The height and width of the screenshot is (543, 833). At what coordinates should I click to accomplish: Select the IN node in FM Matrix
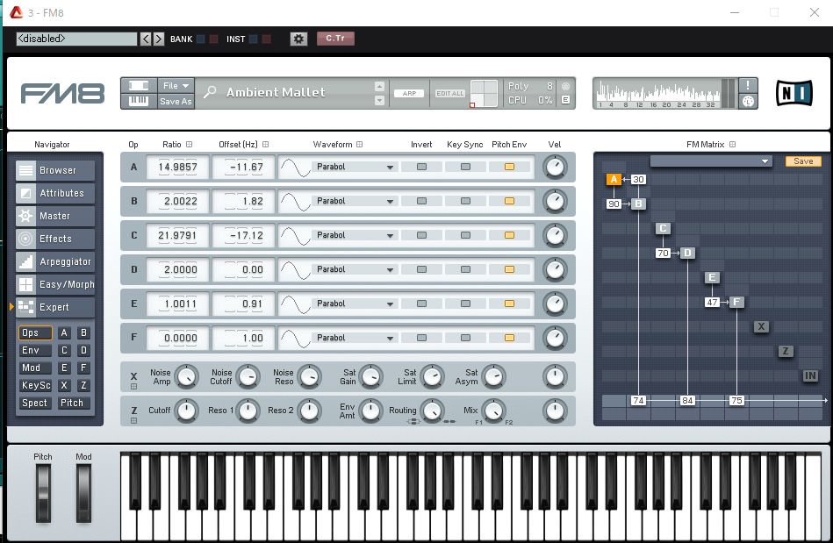tap(810, 375)
